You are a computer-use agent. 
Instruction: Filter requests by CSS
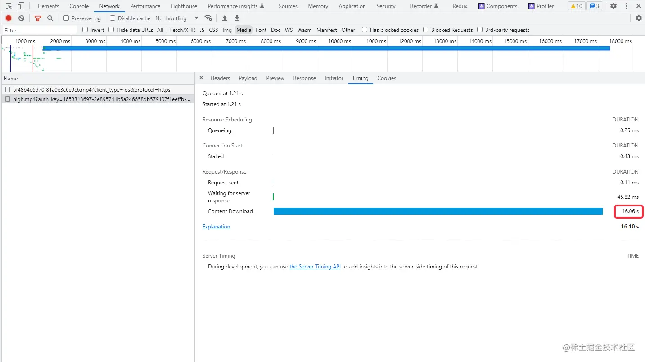tap(213, 30)
